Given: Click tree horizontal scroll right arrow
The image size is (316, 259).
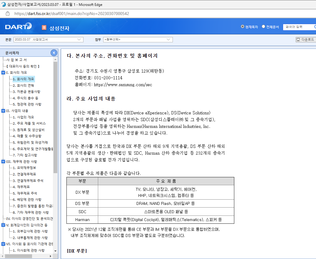Looking at the screenshot, I should [x=50, y=256].
